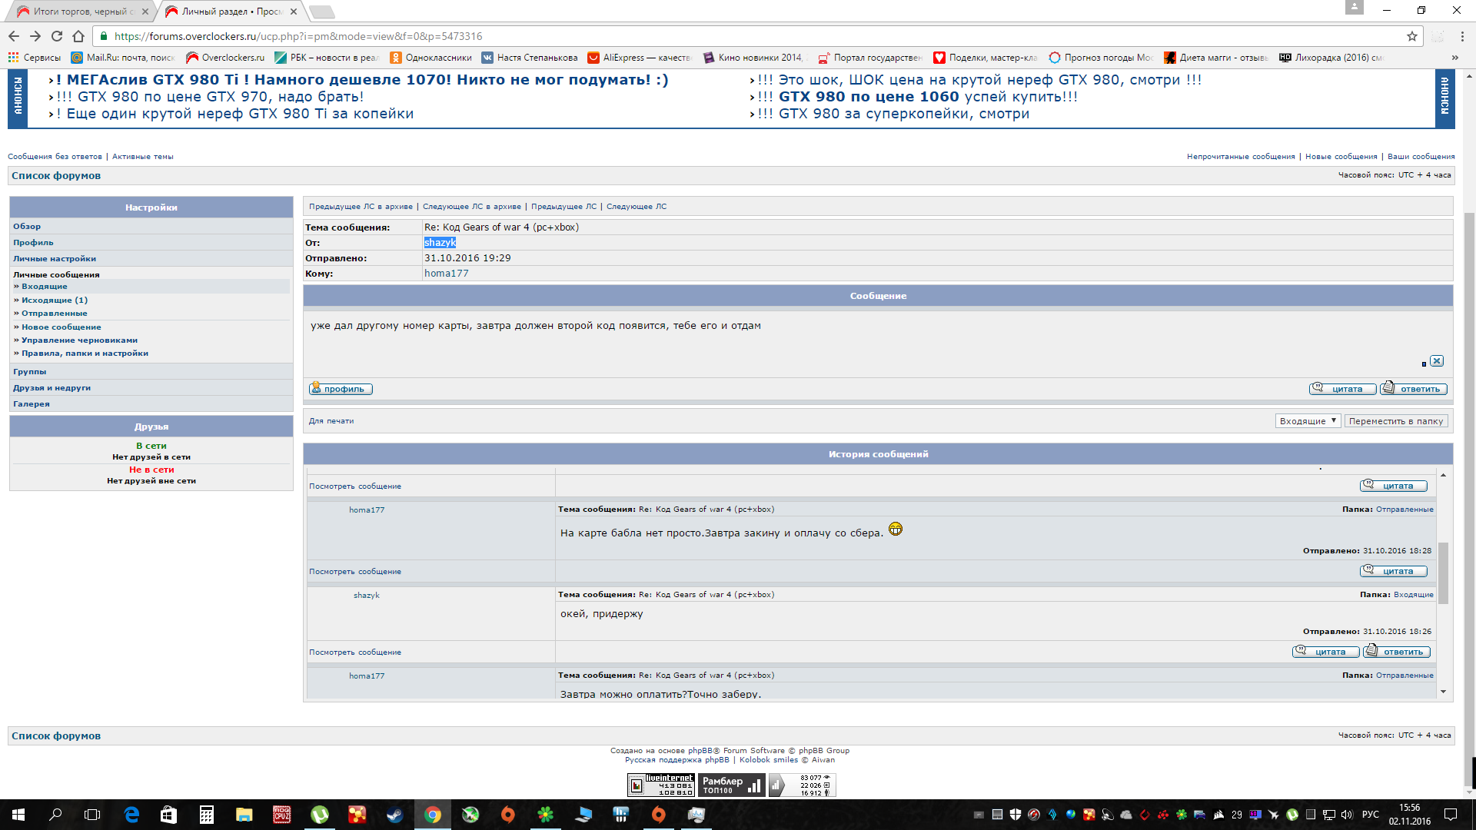The height and width of the screenshot is (830, 1476).
Task: Click the Rambler Top100 counter badge
Action: point(730,785)
